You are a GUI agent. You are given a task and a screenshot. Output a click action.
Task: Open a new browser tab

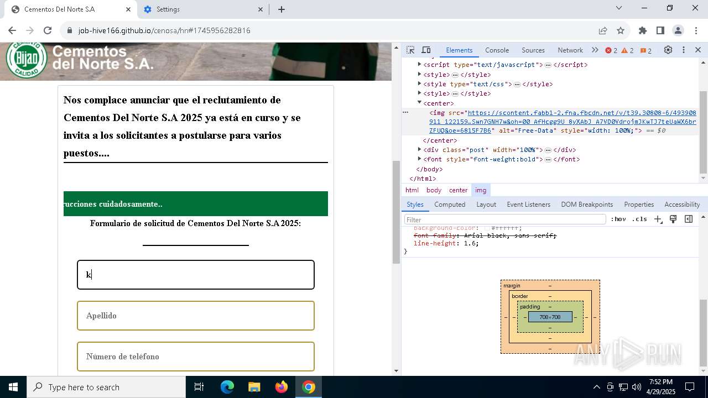click(x=282, y=9)
